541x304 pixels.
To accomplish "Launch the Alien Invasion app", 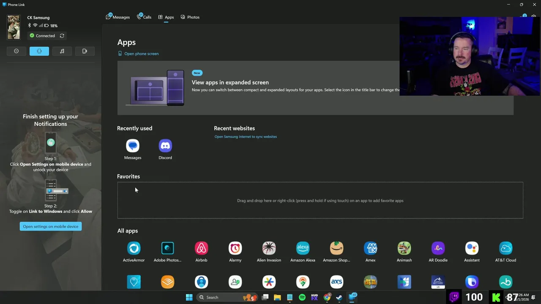I will tap(269, 252).
